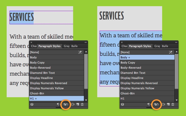The width and height of the screenshot is (186, 116).
Task: Create new style icon in right panel
Action: (x=168, y=104)
